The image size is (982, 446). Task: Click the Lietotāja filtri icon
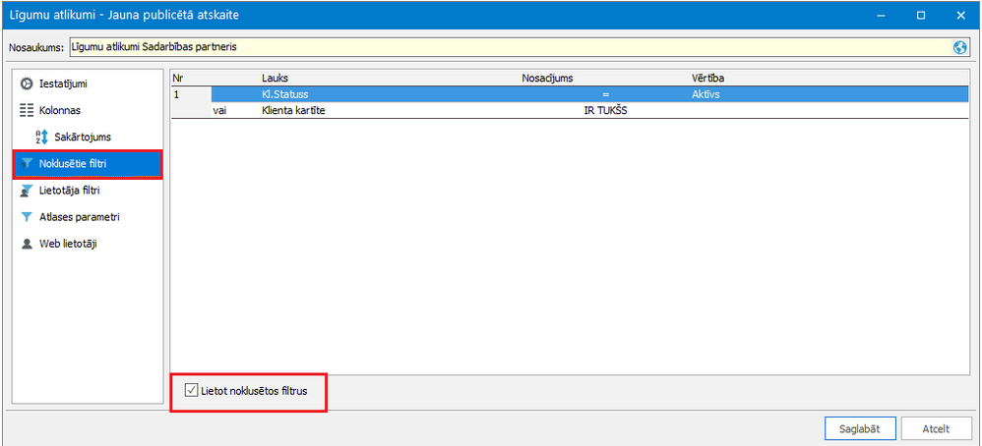[27, 191]
